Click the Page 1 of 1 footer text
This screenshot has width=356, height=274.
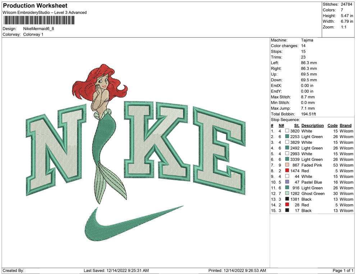pyautogui.click(x=343, y=270)
